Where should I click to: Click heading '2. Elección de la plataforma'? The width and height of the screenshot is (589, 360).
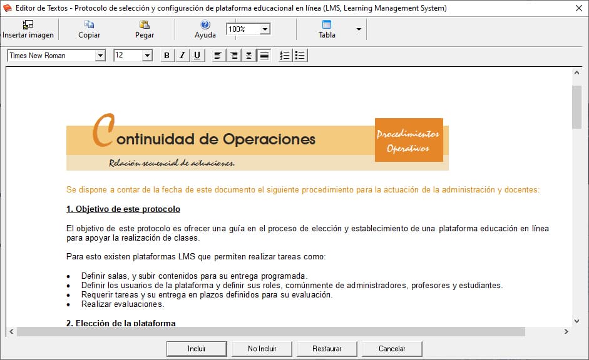[x=121, y=323]
